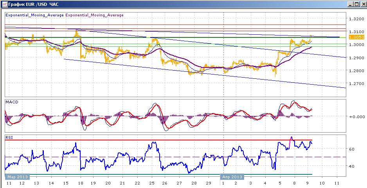
Task: Click the RSI panel label
Action: point(9,138)
